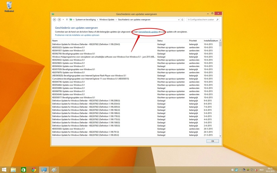The width and height of the screenshot is (277, 173).
Task: Select 'KB3029432: Update voor Windows 8.1' row
Action: [x=135, y=60]
